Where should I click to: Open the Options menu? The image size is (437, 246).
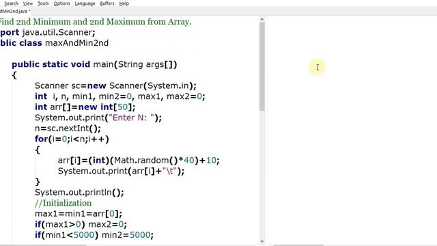[x=62, y=3]
